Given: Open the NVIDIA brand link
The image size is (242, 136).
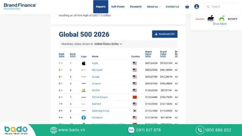Looking at the screenshot, I should [x=96, y=90].
